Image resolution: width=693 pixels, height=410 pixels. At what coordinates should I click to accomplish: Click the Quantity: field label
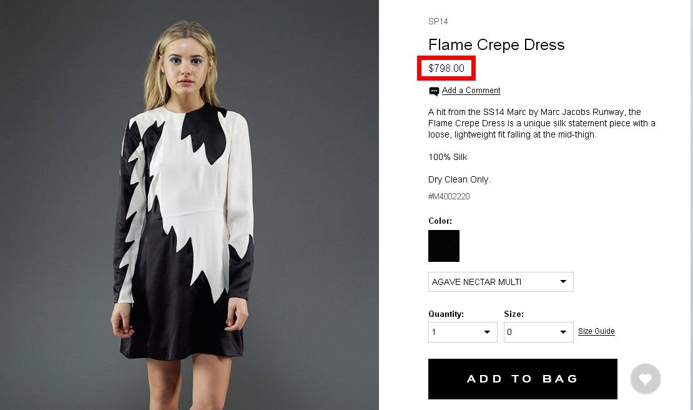tap(446, 314)
